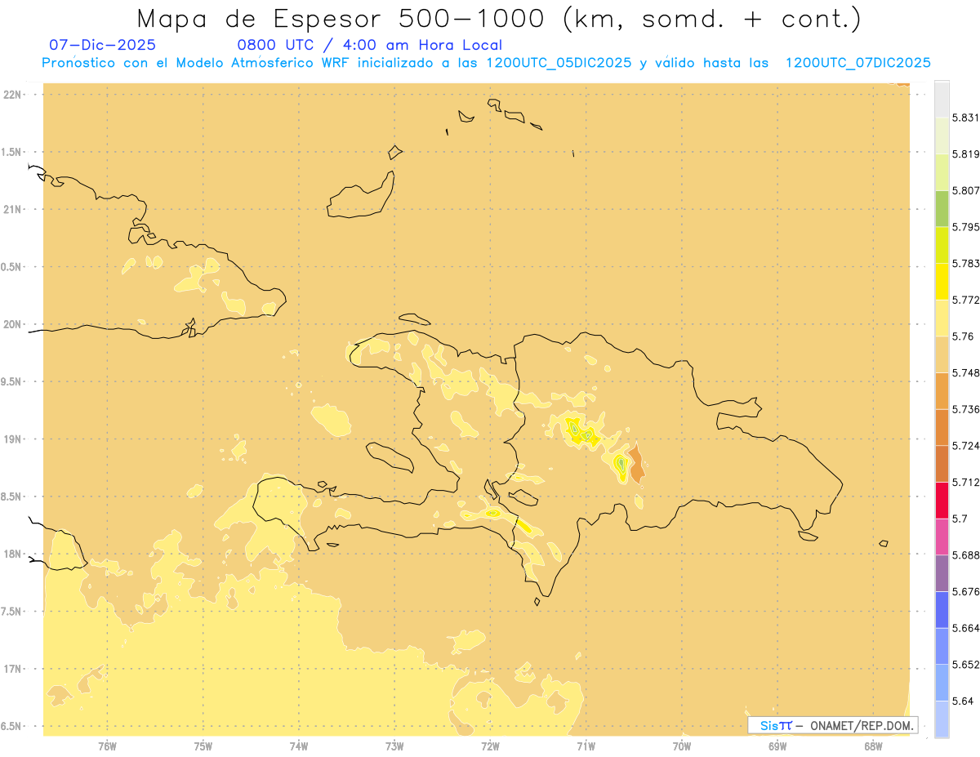Click the '5.807' legend value

click(x=965, y=190)
